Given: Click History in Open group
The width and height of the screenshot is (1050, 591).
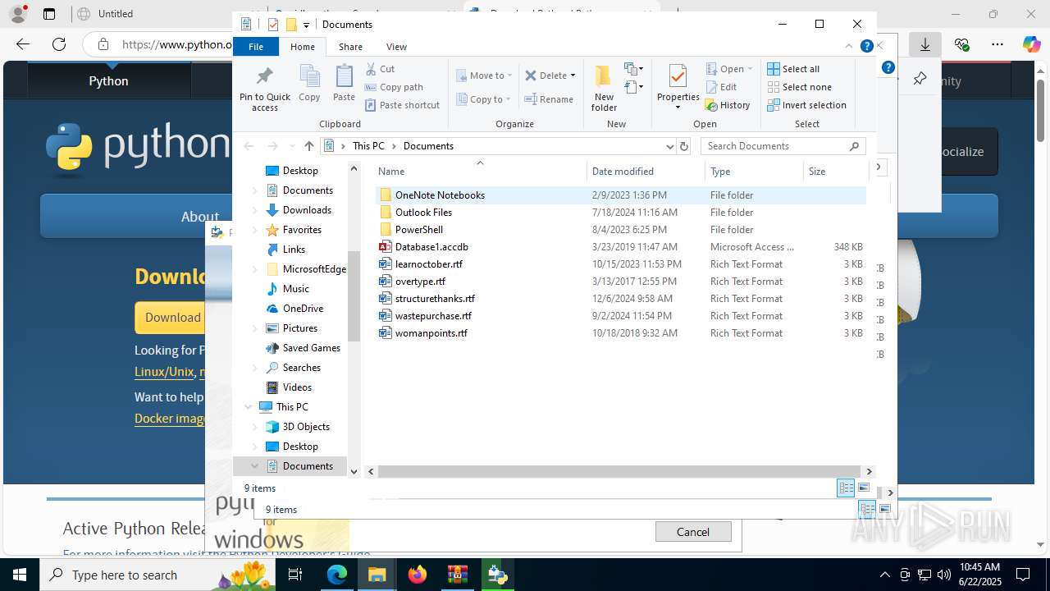Looking at the screenshot, I should [728, 105].
